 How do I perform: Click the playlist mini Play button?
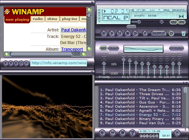click(144, 136)
